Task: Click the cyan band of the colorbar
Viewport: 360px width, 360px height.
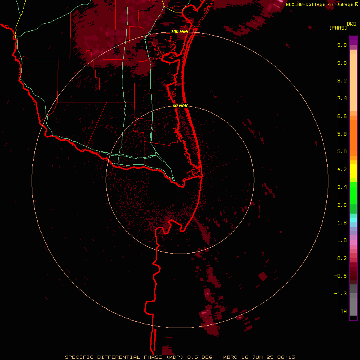Action: [x=353, y=220]
